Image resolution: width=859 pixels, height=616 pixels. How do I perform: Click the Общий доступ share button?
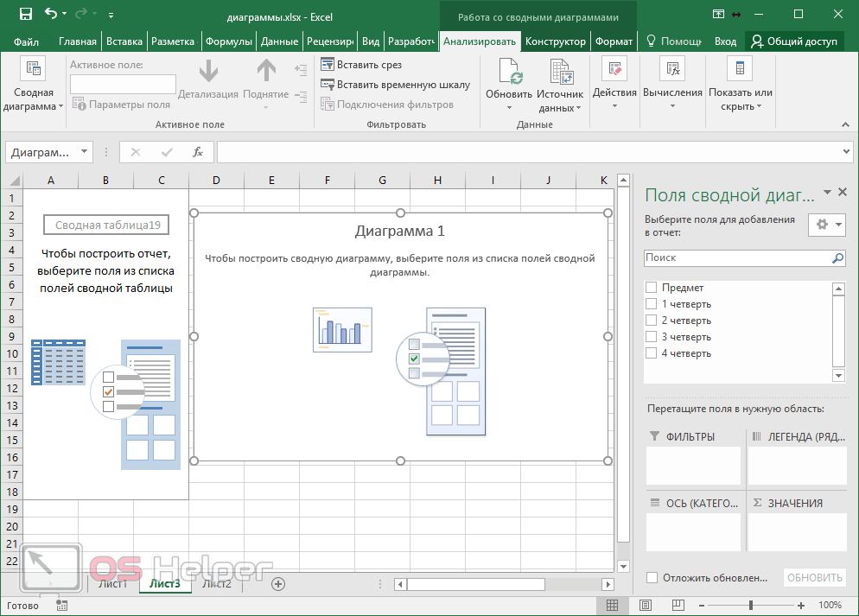[x=794, y=41]
